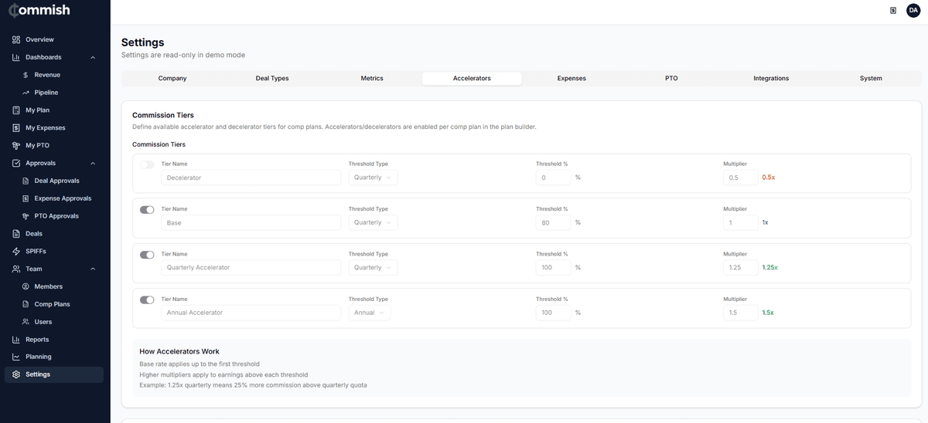The width and height of the screenshot is (928, 423).
Task: Select the Accelerators tab
Action: coord(472,78)
